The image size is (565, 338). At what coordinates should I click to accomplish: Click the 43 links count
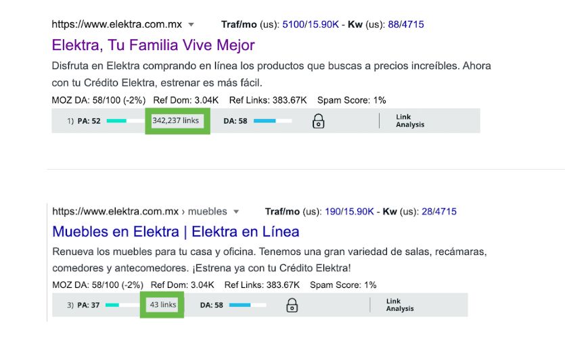(163, 304)
